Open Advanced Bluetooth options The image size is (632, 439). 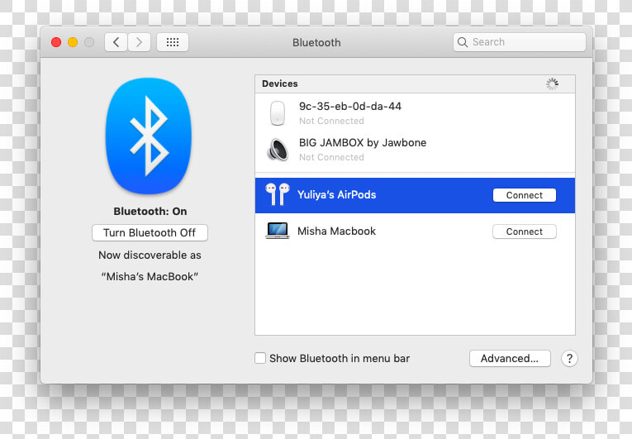click(x=510, y=358)
